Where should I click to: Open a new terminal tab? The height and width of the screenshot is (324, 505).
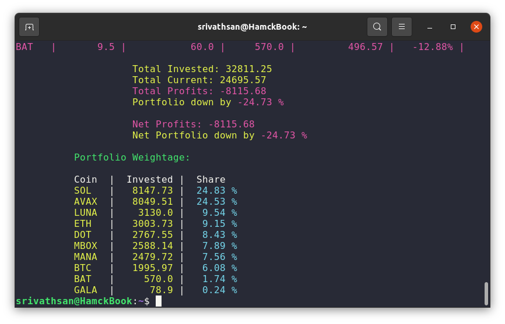click(29, 27)
